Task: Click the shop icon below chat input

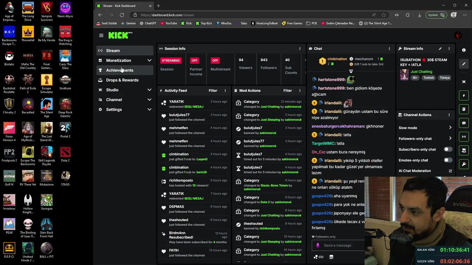Action: click(331, 257)
